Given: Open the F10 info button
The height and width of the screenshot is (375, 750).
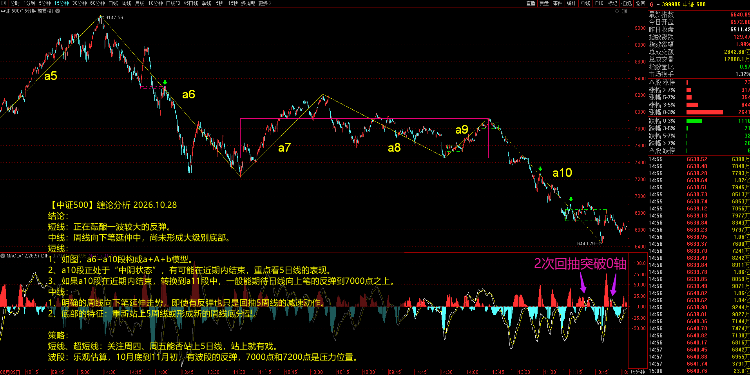Looking at the screenshot, I should [x=599, y=3].
